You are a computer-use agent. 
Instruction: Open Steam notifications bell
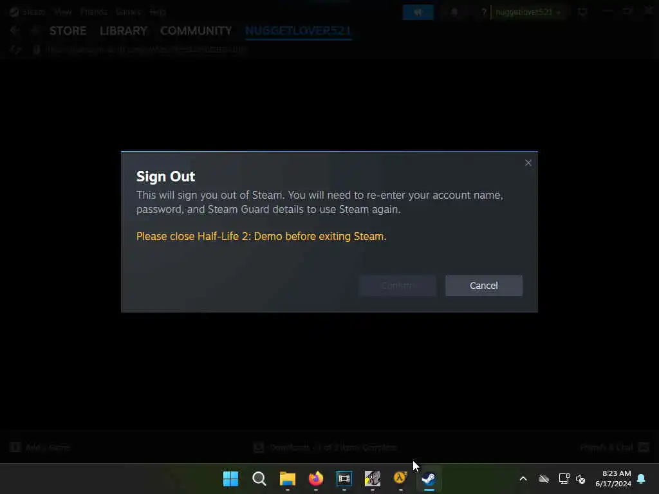[x=454, y=12]
